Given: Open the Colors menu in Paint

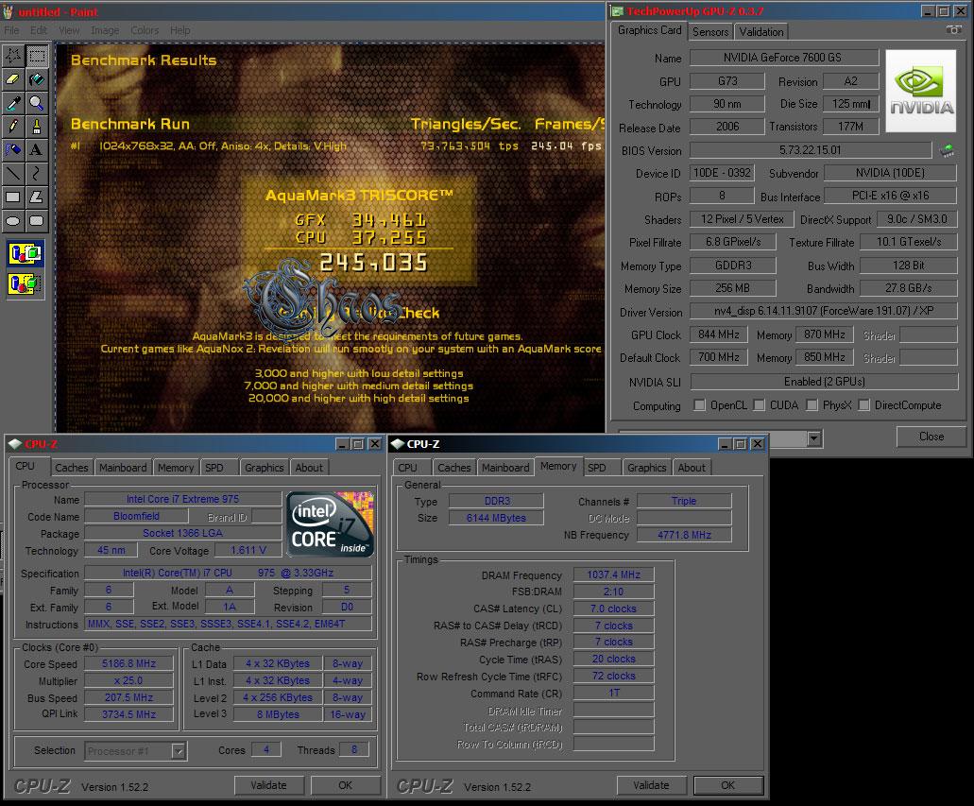Looking at the screenshot, I should click(x=145, y=30).
